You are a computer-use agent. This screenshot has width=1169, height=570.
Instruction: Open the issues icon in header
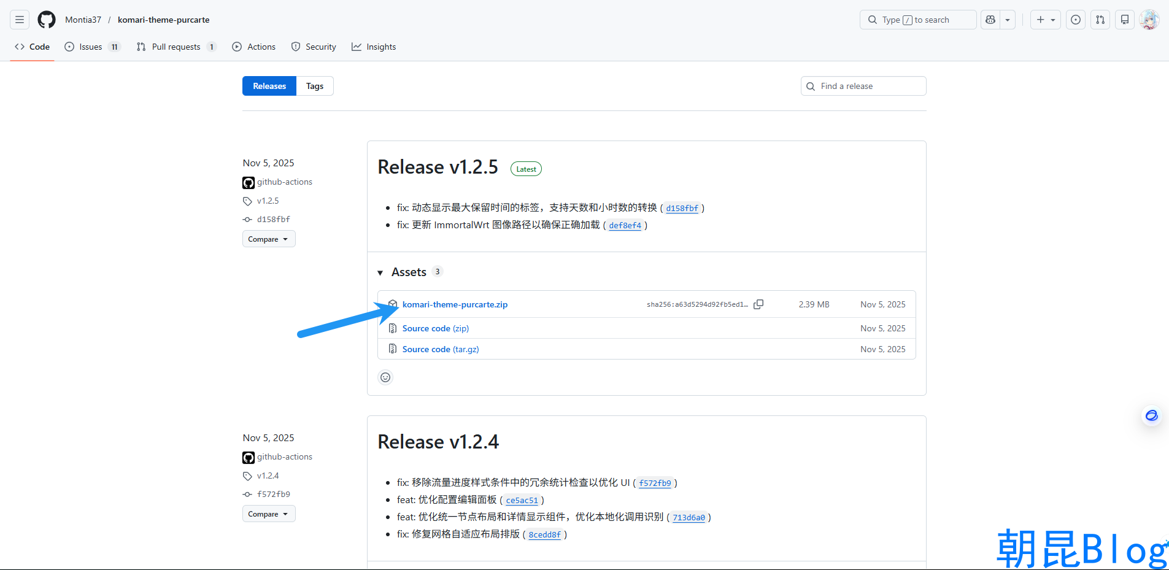pos(1076,20)
